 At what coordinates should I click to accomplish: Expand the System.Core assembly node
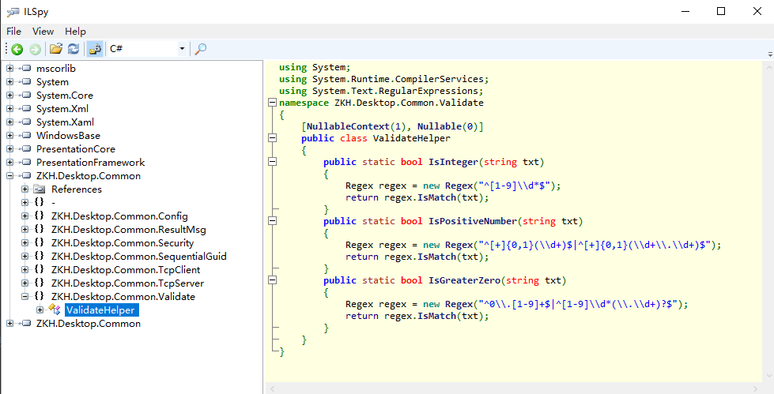coord(9,96)
